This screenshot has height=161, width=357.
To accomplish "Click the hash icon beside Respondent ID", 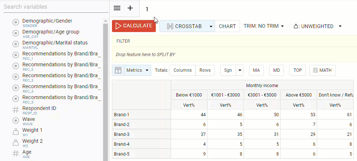I will 16,110.
